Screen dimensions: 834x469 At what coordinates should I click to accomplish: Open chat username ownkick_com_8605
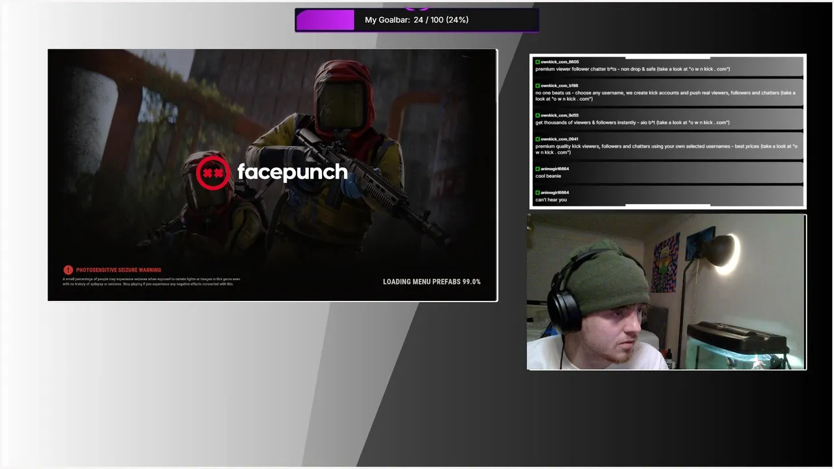click(x=560, y=62)
